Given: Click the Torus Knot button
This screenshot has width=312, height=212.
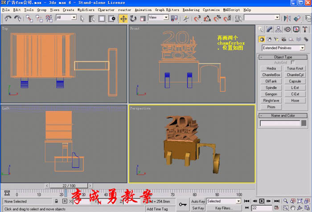Looking at the screenshot, I should 295,68.
